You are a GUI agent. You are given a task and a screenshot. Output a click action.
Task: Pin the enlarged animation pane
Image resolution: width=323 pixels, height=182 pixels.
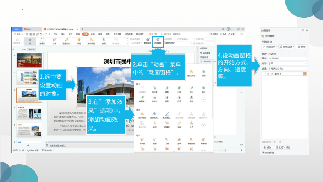(x=303, y=30)
